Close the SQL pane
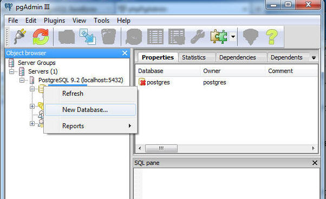Image resolution: width=326 pixels, height=199 pixels. (315, 163)
